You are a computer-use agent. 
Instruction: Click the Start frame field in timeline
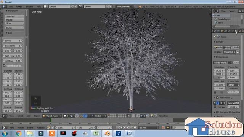65,128
